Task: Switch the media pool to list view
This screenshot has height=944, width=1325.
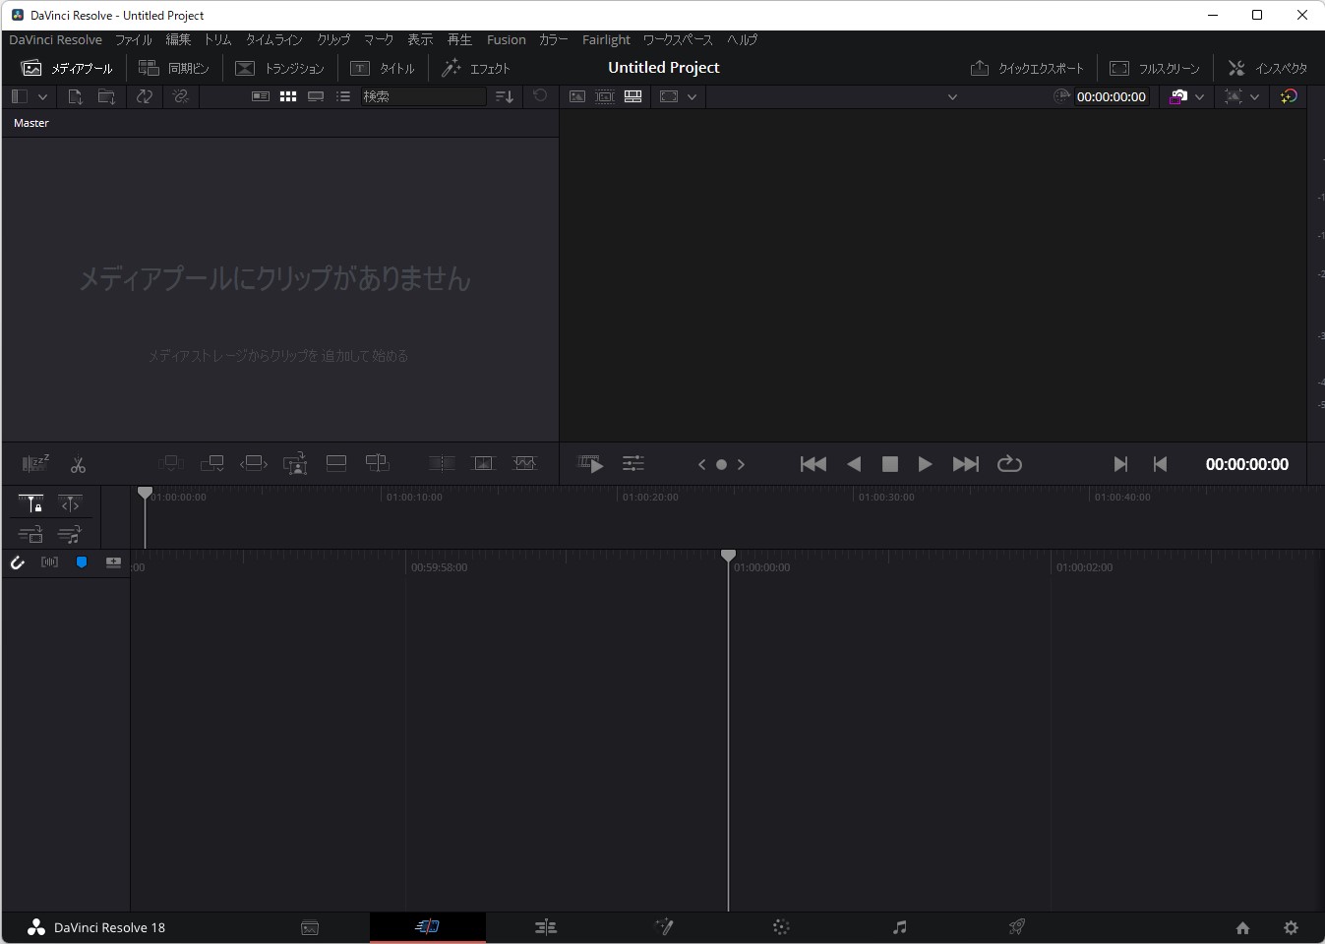Action: 343,96
